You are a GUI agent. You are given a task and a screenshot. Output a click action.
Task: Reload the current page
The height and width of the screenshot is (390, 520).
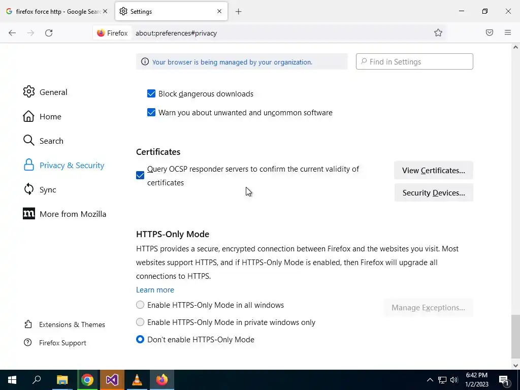pyautogui.click(x=49, y=33)
